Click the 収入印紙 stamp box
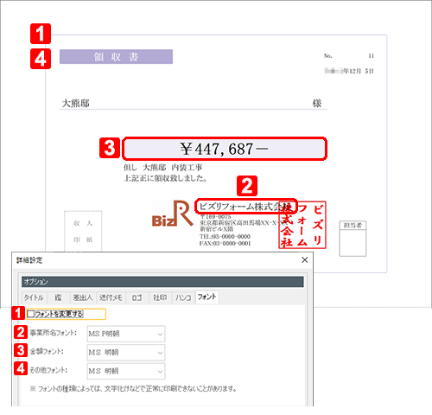 (x=83, y=232)
